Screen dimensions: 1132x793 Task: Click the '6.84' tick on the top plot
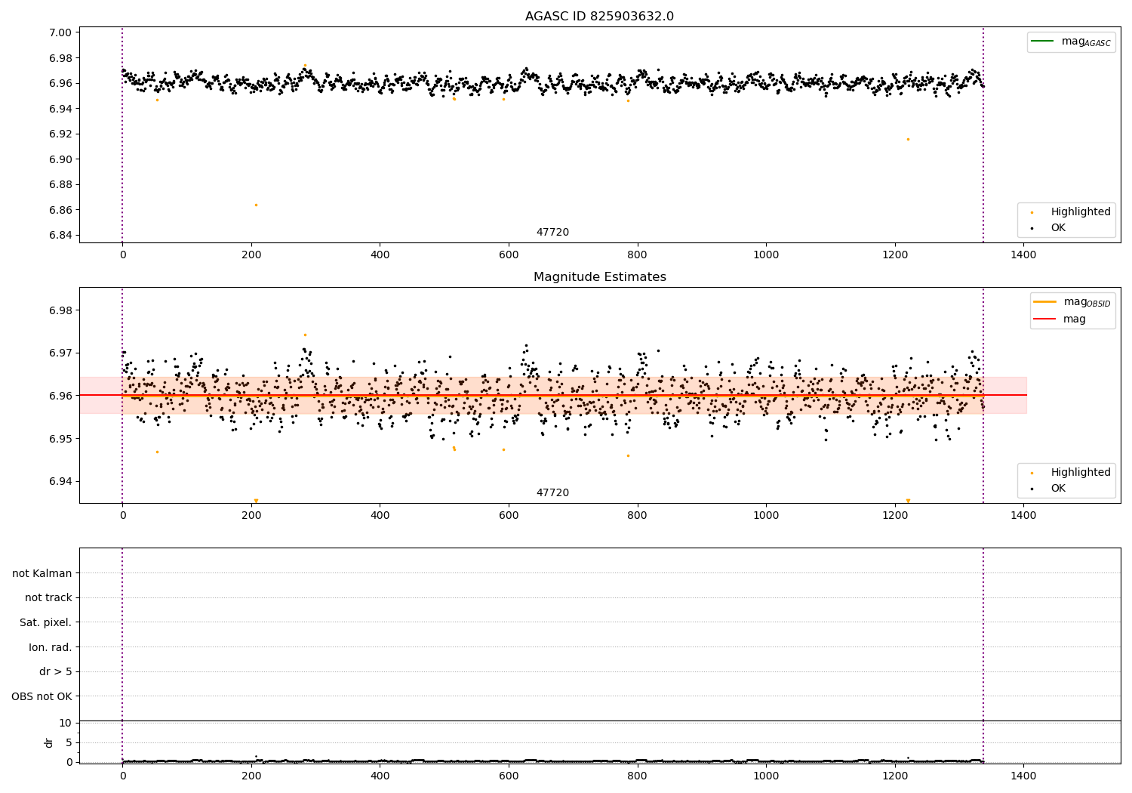pos(61,235)
